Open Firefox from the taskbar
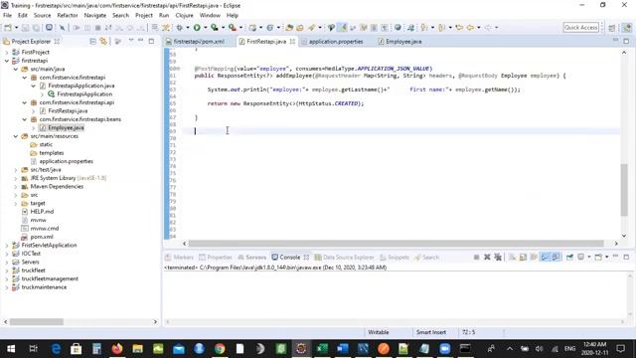This screenshot has width=636, height=358. pyautogui.click(x=117, y=349)
